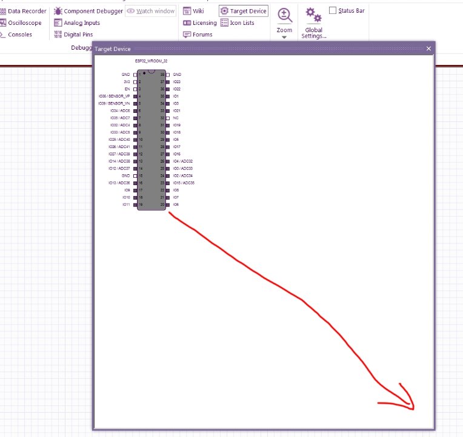Close the Target Device window

click(x=428, y=49)
